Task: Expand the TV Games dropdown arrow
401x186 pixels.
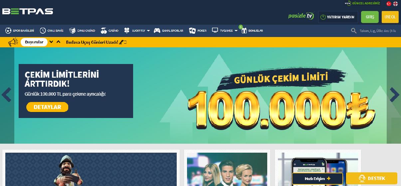Action: coord(236,31)
